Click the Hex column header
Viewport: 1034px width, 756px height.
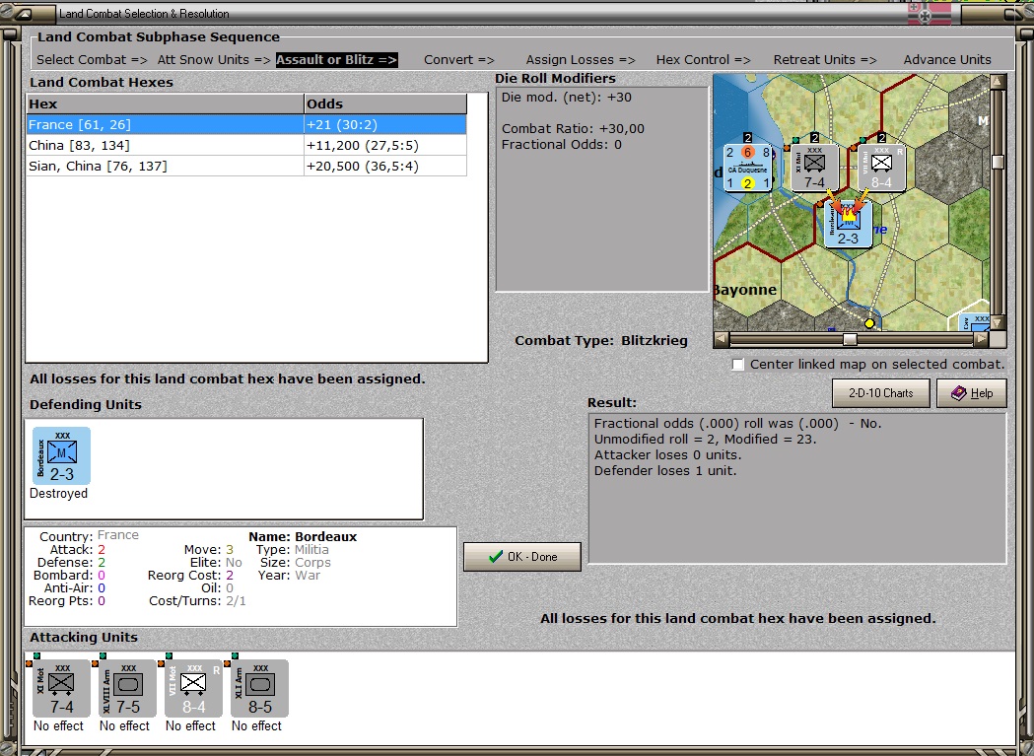(x=165, y=103)
